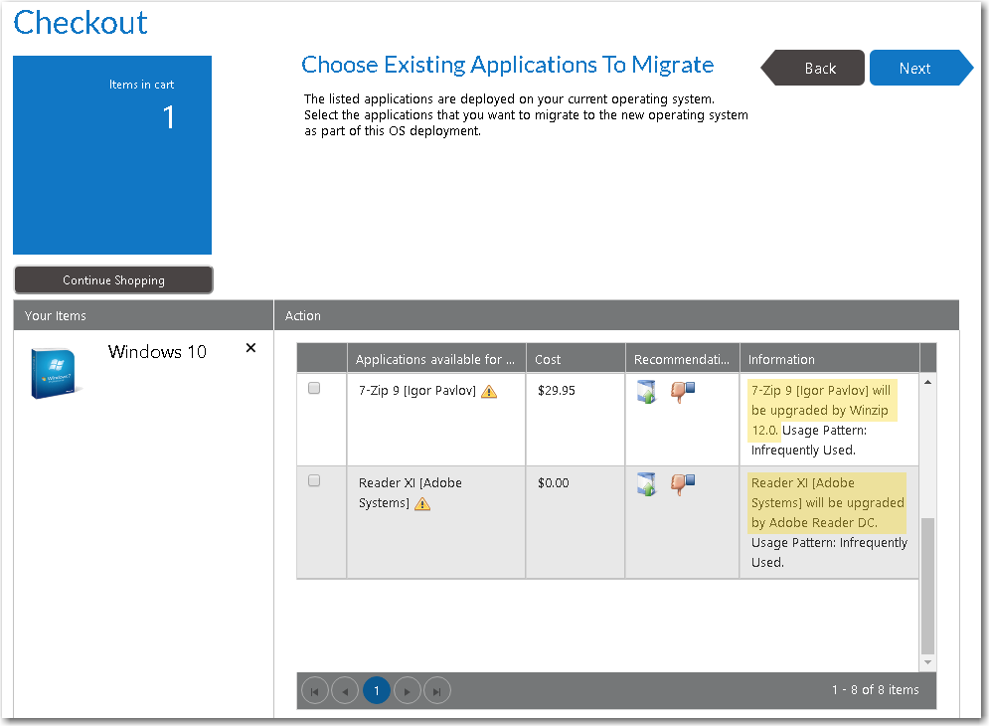
Task: Click the upgrade icon for Reader XI
Action: click(x=646, y=484)
